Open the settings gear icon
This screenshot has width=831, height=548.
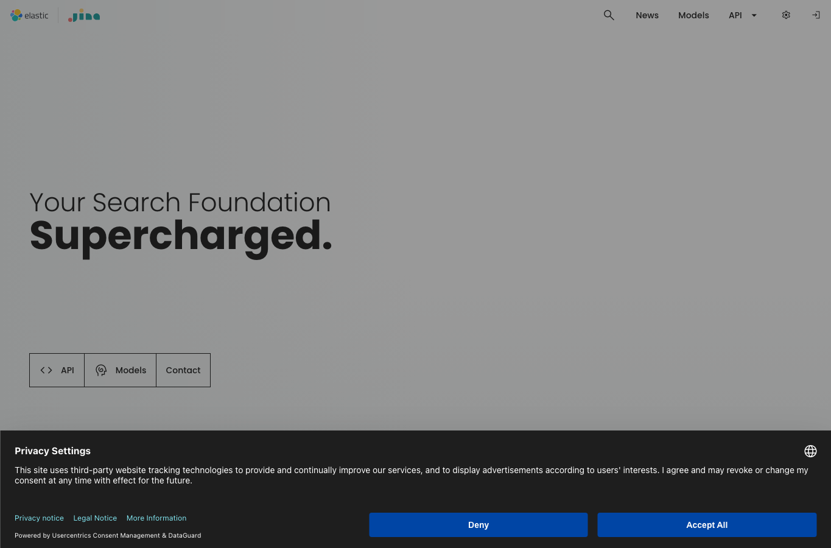(x=786, y=15)
